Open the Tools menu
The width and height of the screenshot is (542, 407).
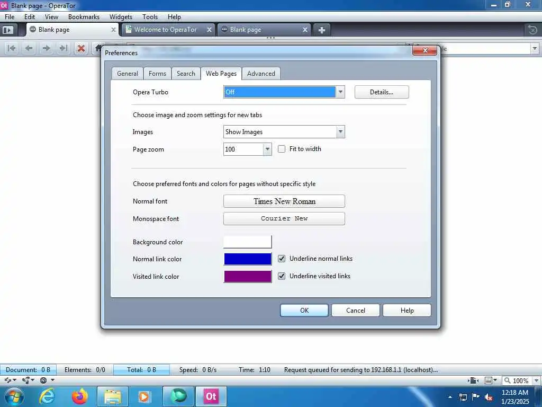(x=150, y=17)
